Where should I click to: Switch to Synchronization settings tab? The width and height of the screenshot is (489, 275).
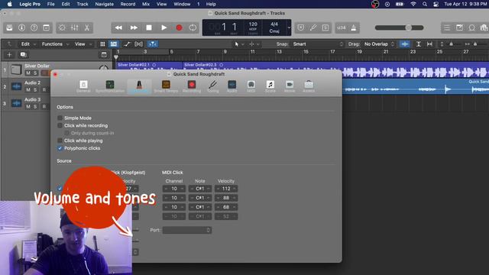pyautogui.click(x=110, y=86)
